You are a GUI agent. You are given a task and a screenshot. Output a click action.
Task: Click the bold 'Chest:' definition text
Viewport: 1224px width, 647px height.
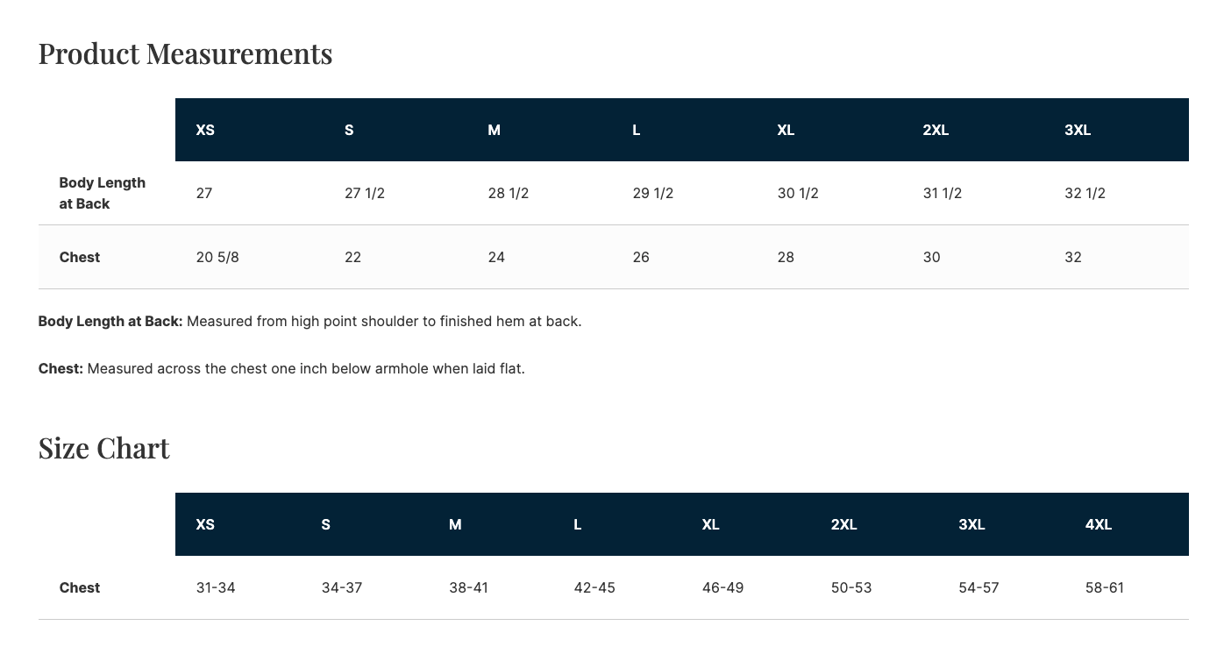(60, 368)
